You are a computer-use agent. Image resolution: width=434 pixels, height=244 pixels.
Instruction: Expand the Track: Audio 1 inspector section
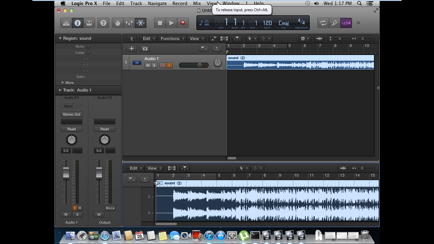(60, 90)
